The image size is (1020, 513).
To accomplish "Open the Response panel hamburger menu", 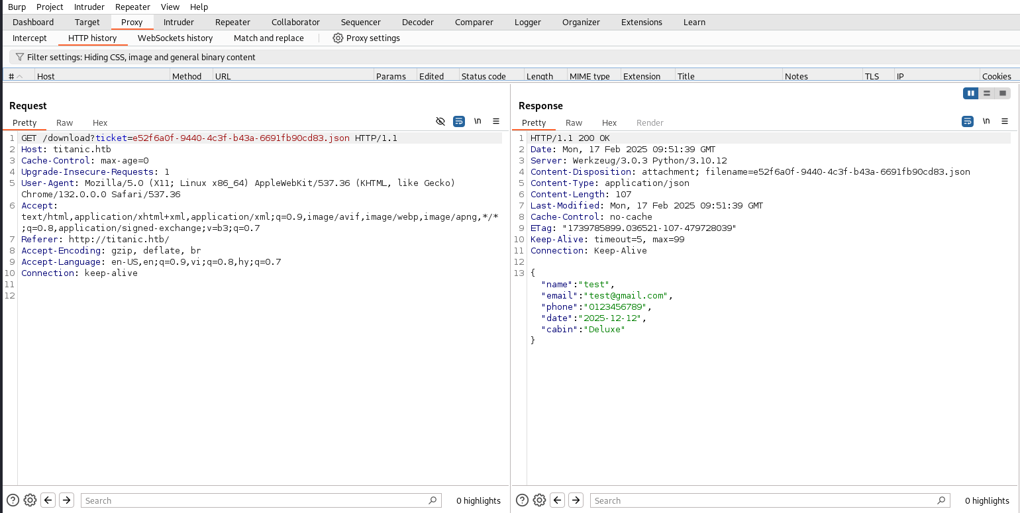I will tap(1005, 121).
